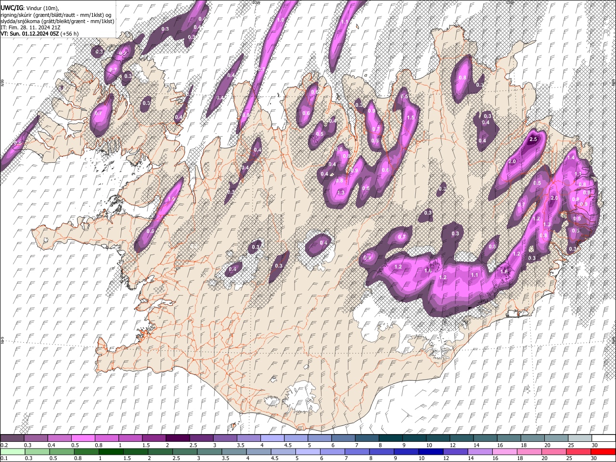Image resolution: width=616 pixels, height=462 pixels.
Task: Click the '25' label in top legend row
Action: point(570,445)
